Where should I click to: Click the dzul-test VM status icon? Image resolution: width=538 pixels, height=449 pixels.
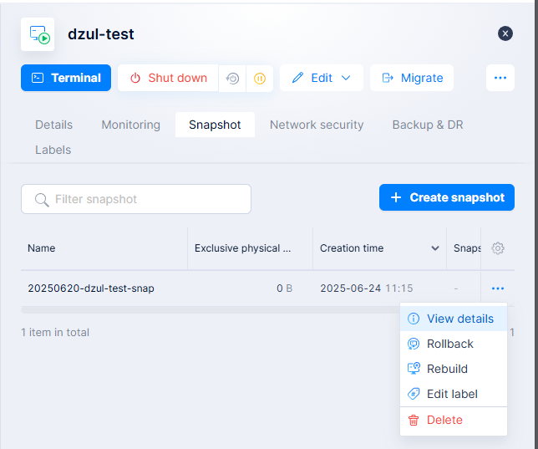point(38,34)
